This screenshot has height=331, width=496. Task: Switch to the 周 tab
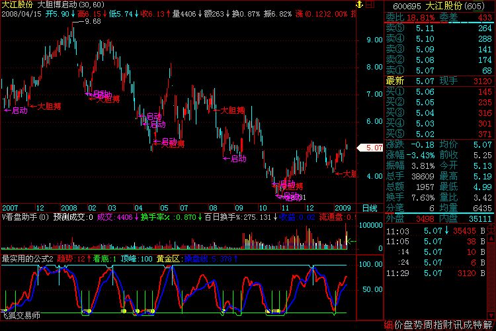[428, 325]
